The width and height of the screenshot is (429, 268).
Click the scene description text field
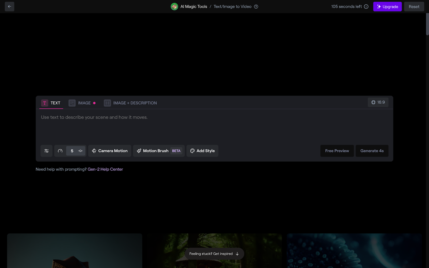214,126
